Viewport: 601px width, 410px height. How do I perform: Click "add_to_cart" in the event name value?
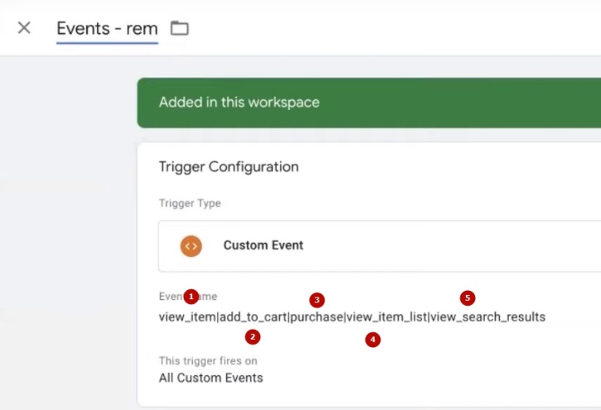[x=253, y=316]
